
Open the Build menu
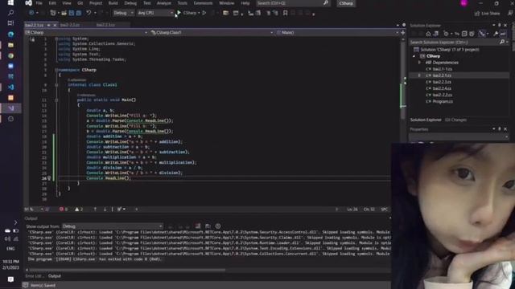point(113,3)
